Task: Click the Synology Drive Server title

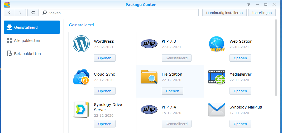Action: point(108,107)
